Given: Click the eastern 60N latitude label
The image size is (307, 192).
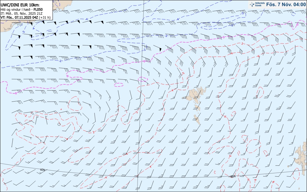Looking at the screenshot, I should tap(233, 177).
